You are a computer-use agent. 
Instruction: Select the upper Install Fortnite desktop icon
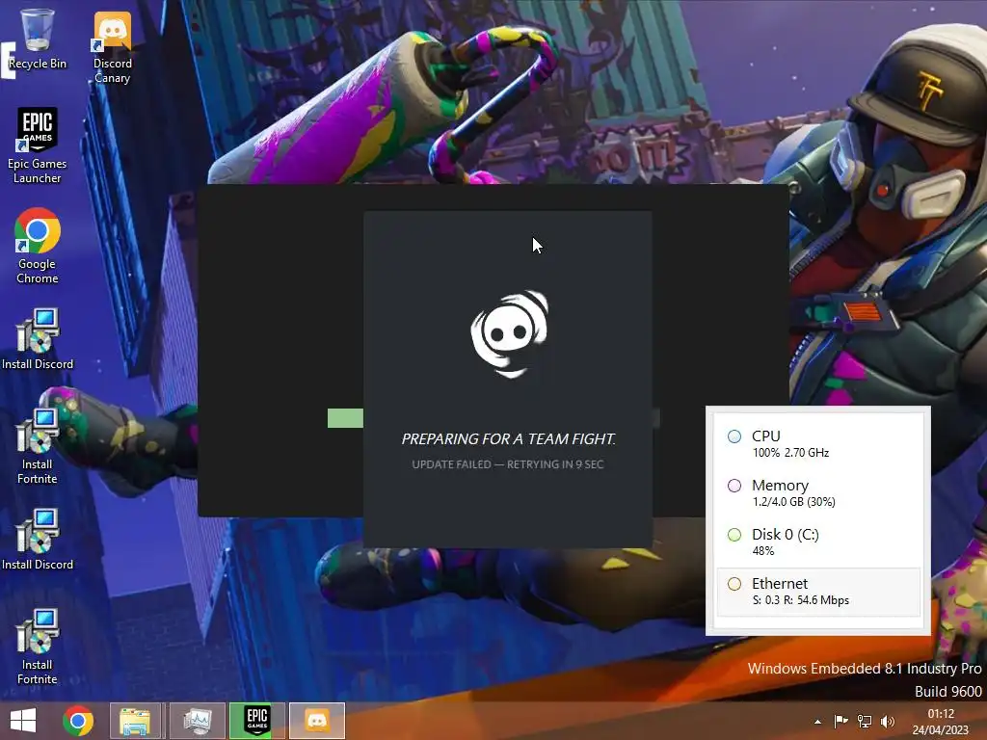pos(38,446)
